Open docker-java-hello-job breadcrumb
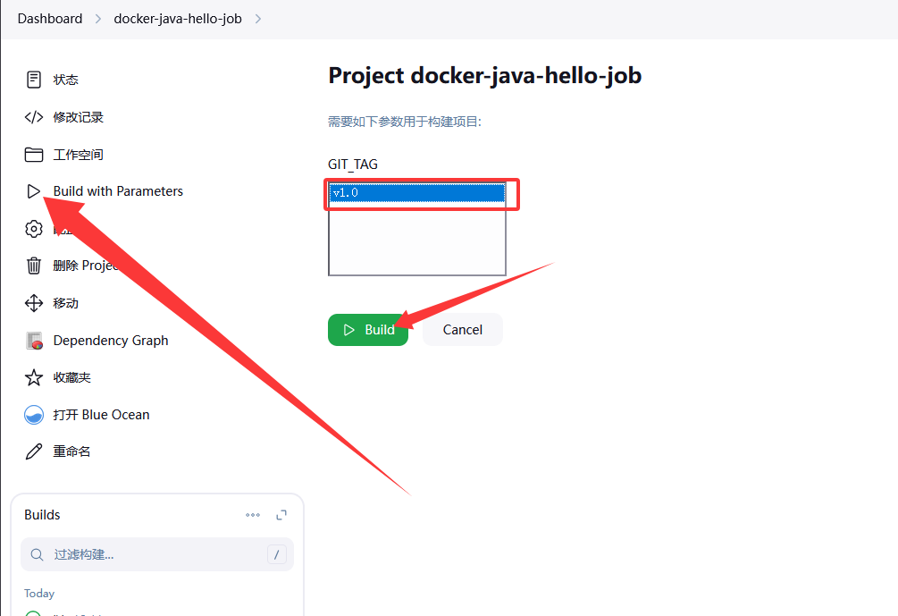 [178, 19]
